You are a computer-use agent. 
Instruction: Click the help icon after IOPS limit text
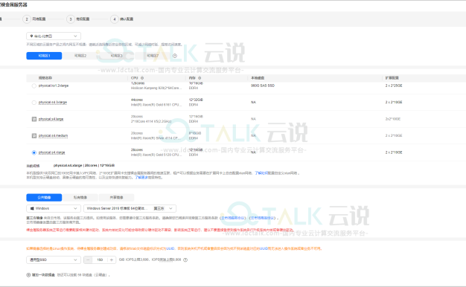click(185, 259)
